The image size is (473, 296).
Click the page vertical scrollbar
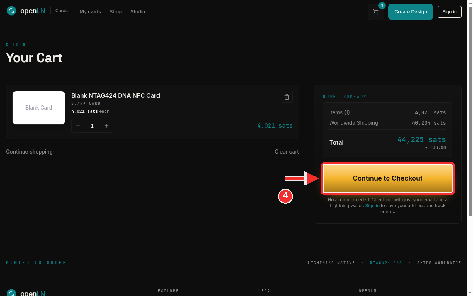click(x=470, y=111)
